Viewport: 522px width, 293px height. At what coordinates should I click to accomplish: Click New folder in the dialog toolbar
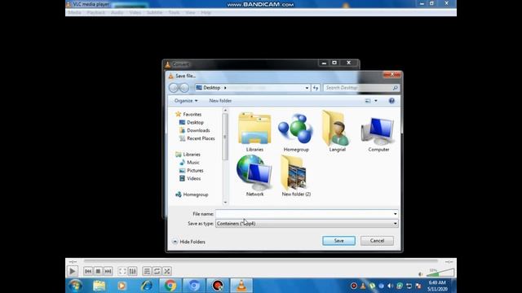(220, 101)
